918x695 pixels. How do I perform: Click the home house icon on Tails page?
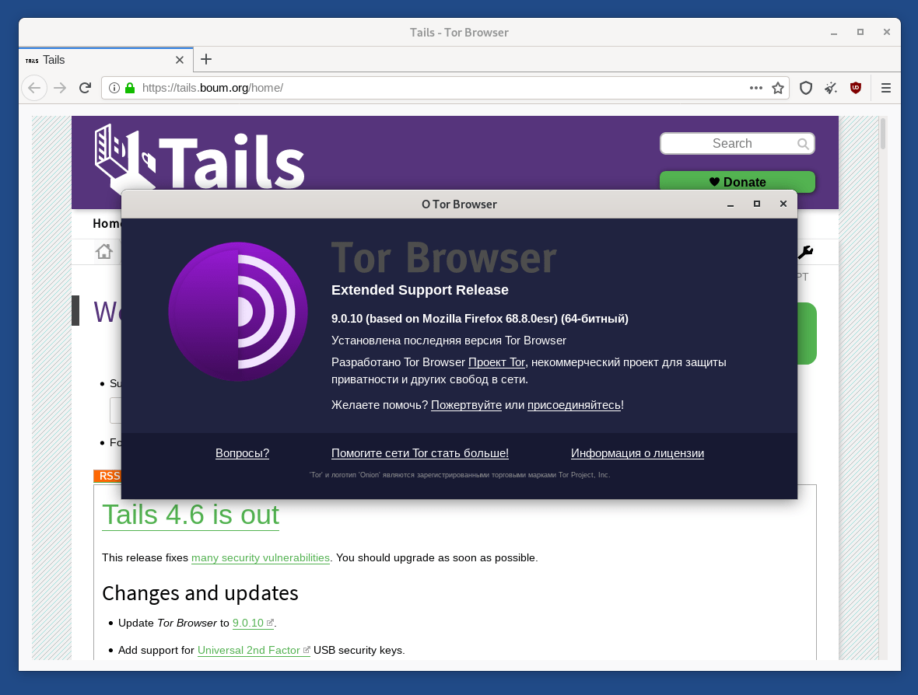coord(104,252)
